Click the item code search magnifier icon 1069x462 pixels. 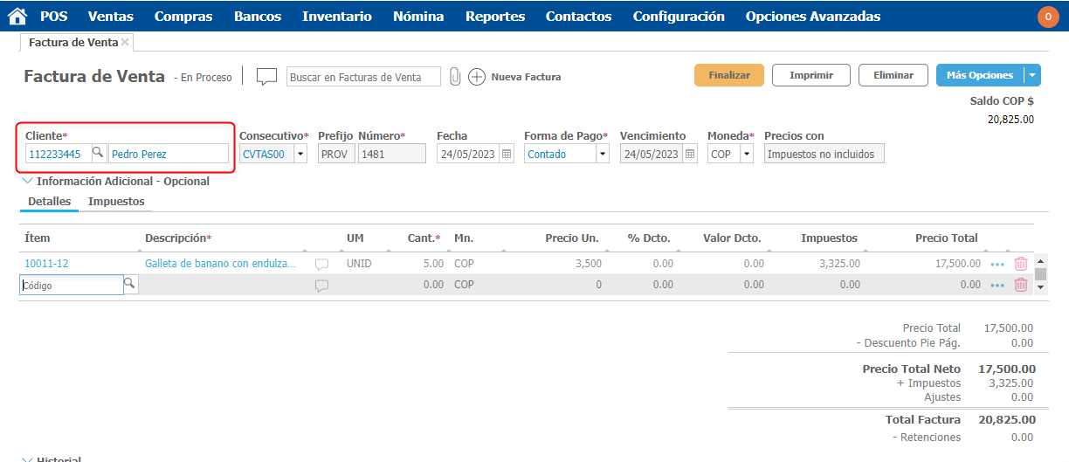129,284
